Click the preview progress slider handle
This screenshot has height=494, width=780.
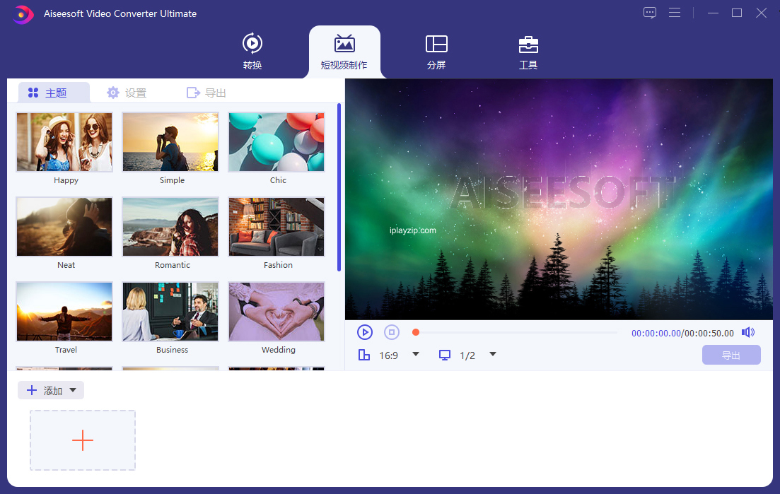(416, 332)
